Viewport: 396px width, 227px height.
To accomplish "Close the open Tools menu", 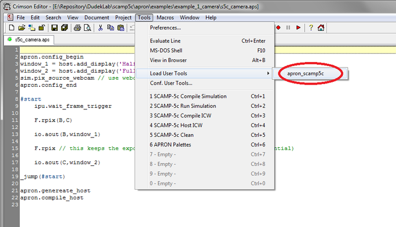I will (144, 18).
